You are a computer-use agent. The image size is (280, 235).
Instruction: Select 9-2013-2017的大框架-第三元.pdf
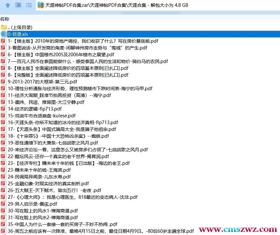(x=42, y=82)
